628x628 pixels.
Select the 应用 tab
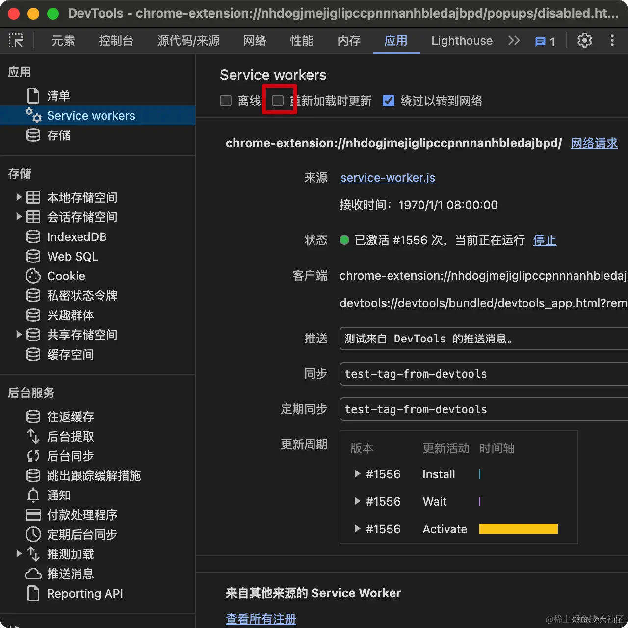396,41
